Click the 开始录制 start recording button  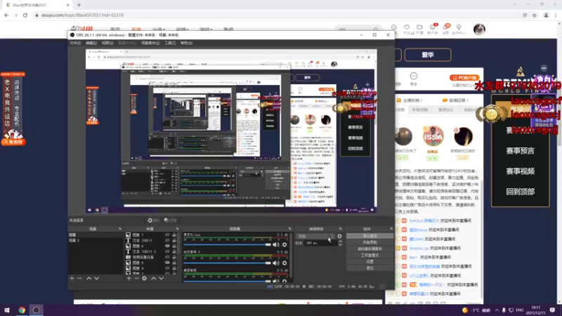(x=370, y=242)
